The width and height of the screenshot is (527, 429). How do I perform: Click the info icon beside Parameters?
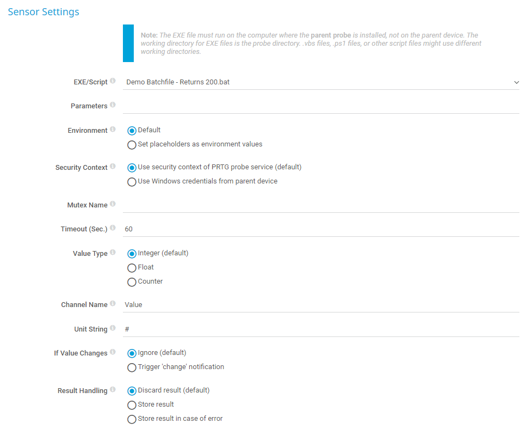click(113, 105)
